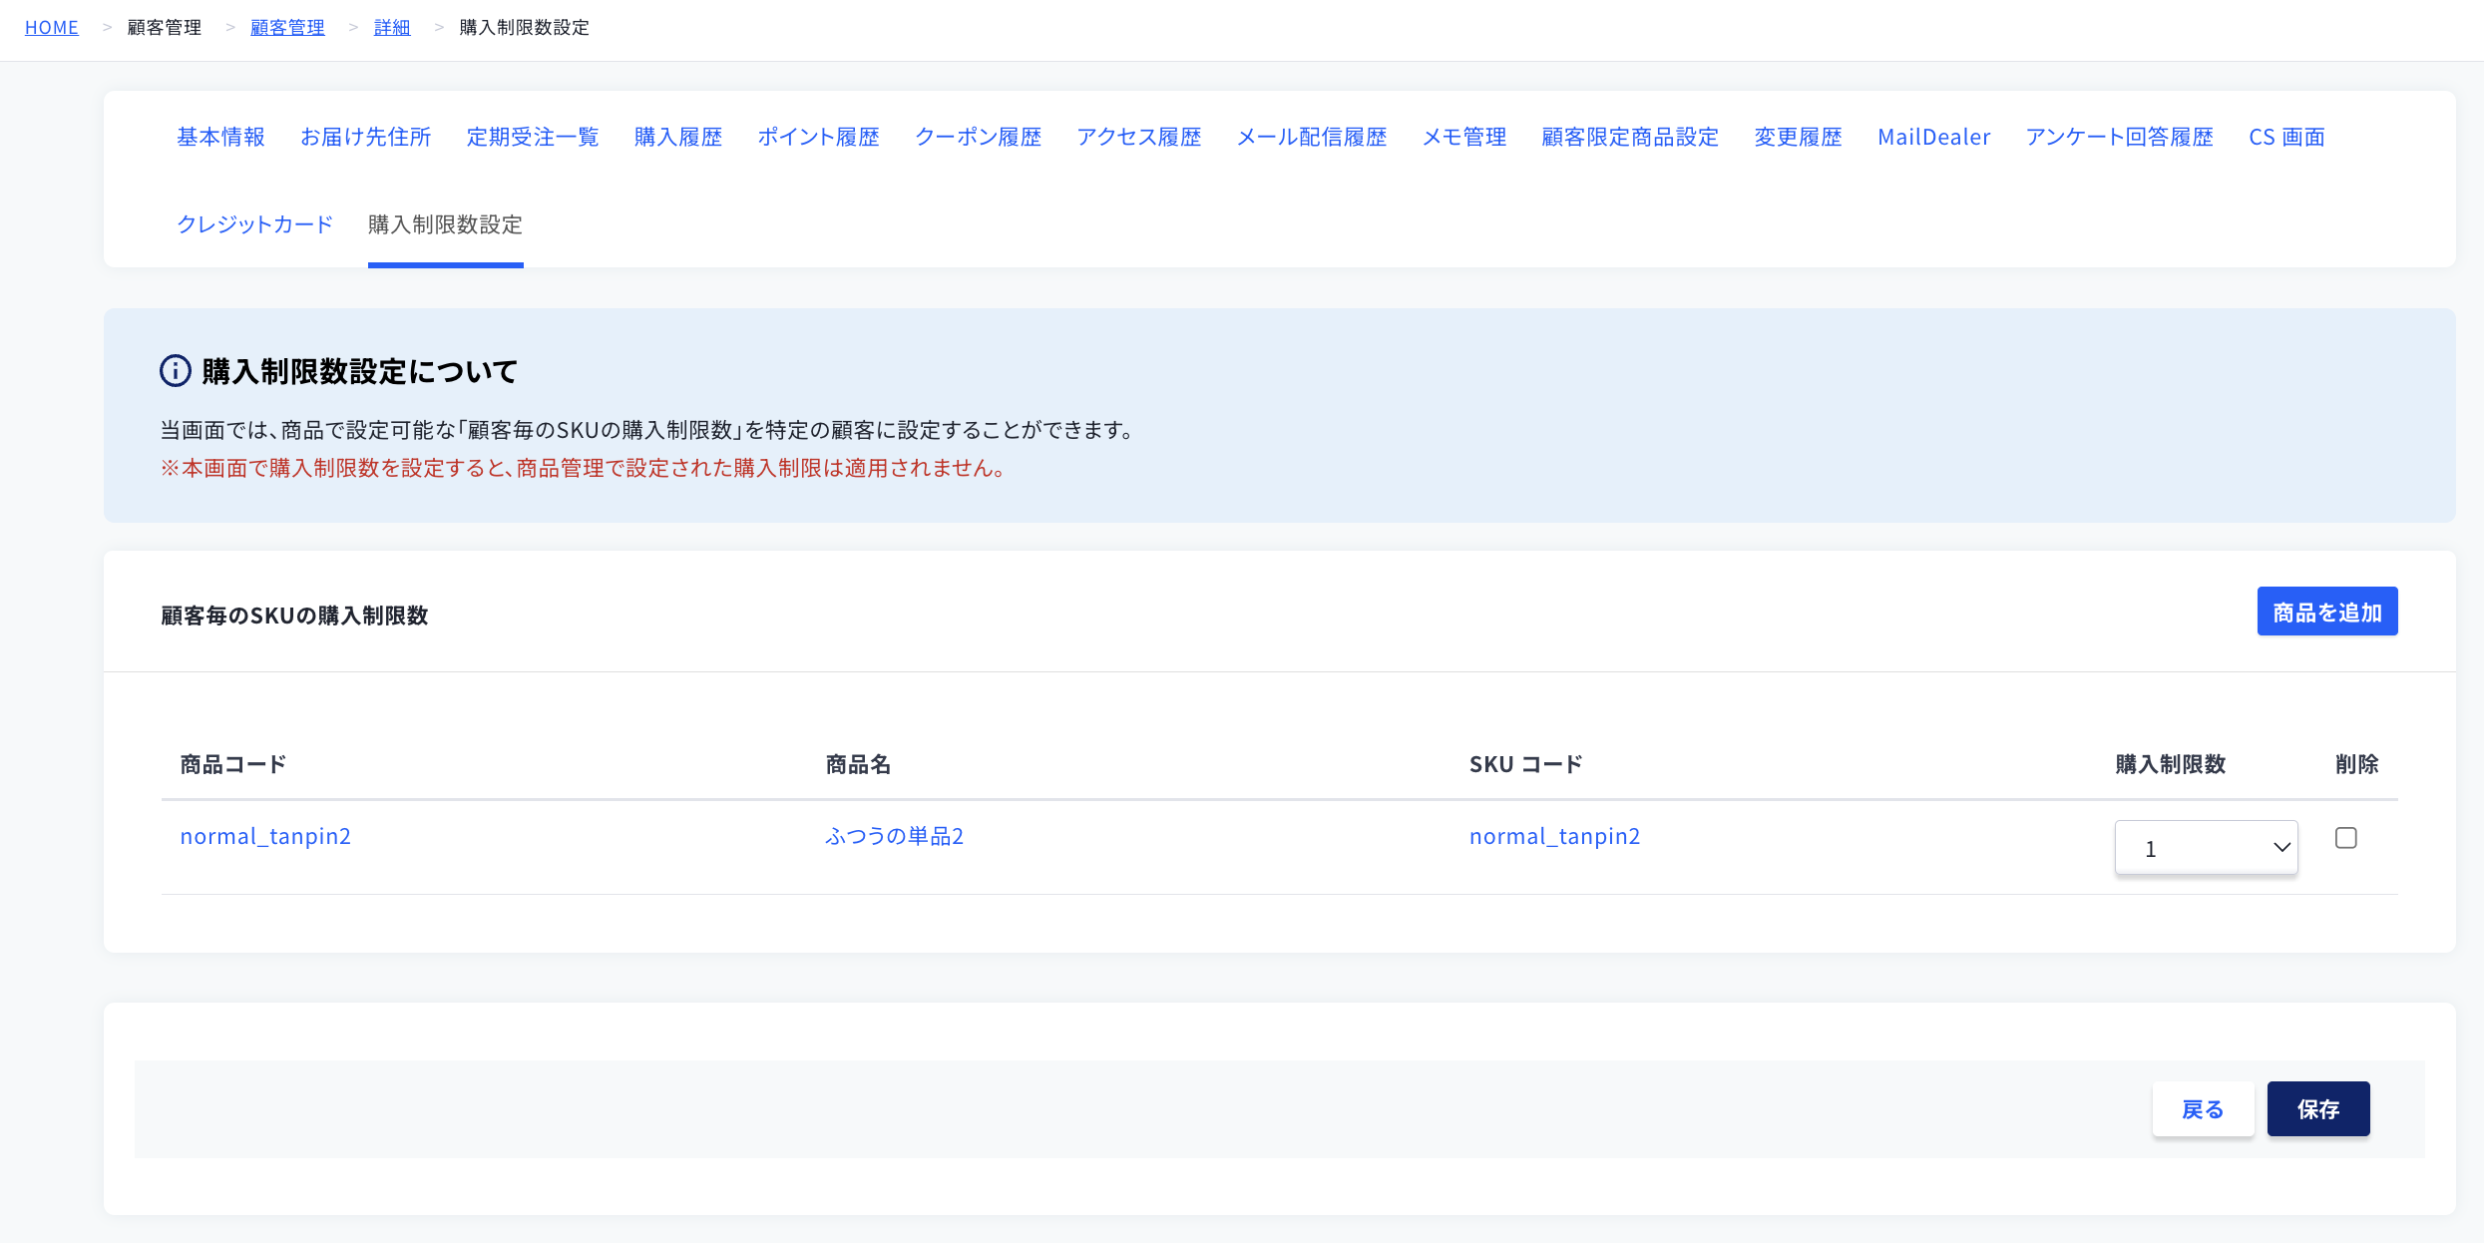The image size is (2484, 1243).
Task: Switch to the お届け先住所 tab
Action: (366, 137)
